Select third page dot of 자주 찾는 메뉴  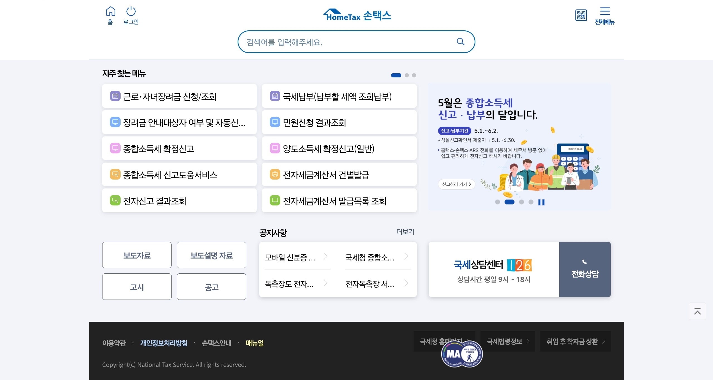coord(414,75)
